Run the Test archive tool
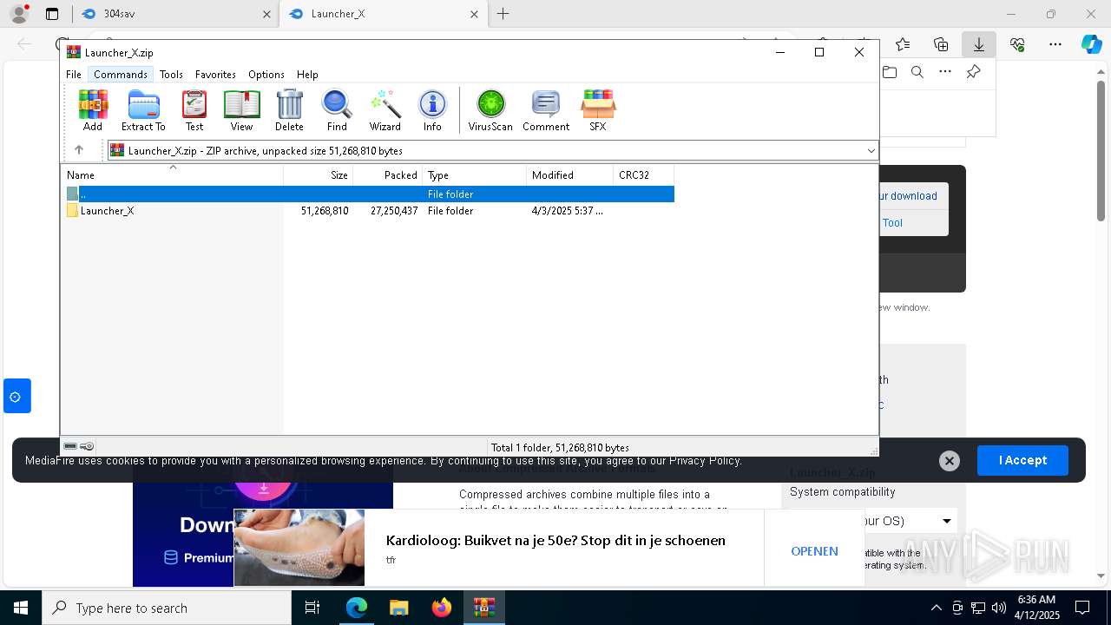 pyautogui.click(x=194, y=111)
